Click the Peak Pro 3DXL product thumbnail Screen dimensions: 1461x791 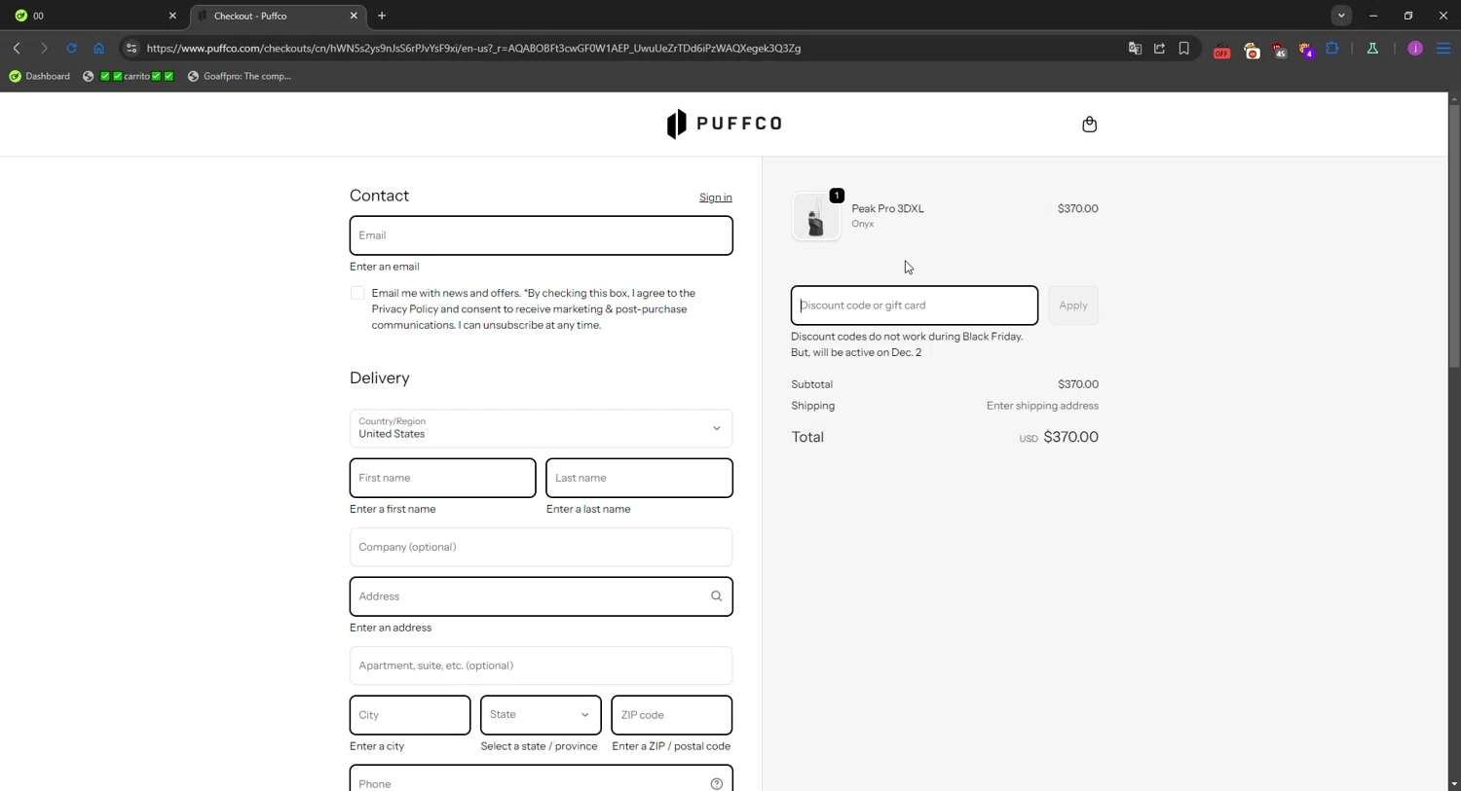[x=816, y=217]
